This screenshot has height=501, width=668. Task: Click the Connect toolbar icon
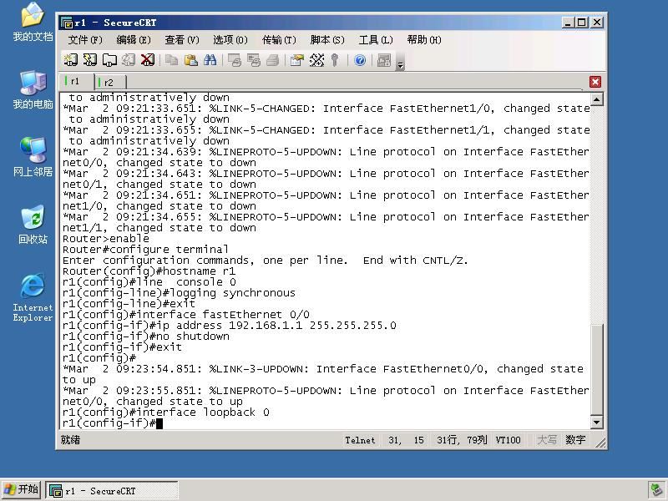(71, 60)
